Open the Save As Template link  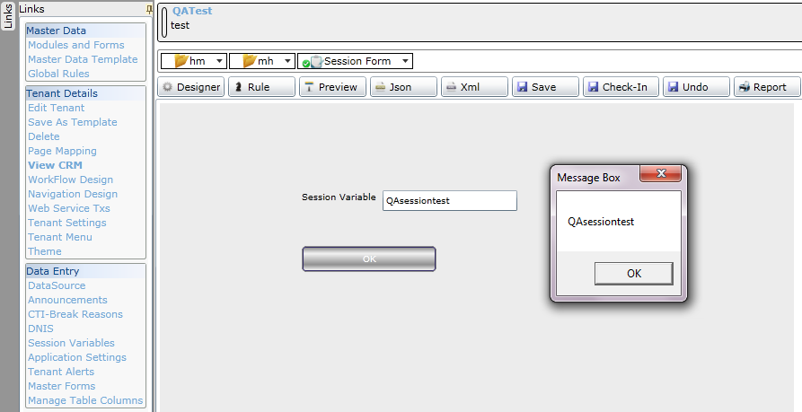(73, 122)
